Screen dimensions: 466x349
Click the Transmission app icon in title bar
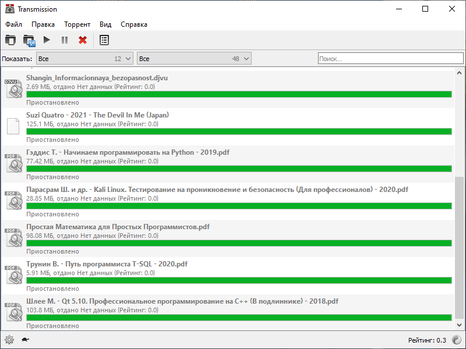[x=10, y=9]
